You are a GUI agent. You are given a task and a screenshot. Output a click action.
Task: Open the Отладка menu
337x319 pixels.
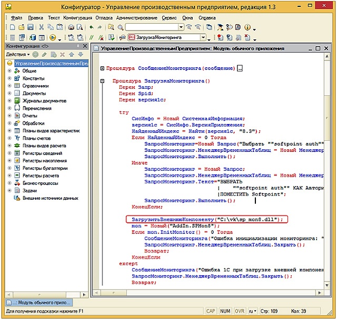(104, 17)
